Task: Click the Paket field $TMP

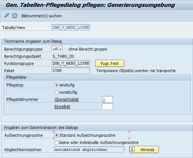Action: tap(71, 71)
